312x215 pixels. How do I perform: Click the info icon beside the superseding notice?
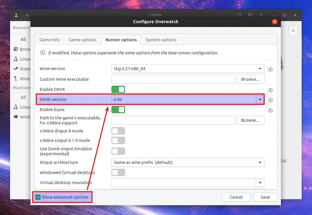pos(43,53)
